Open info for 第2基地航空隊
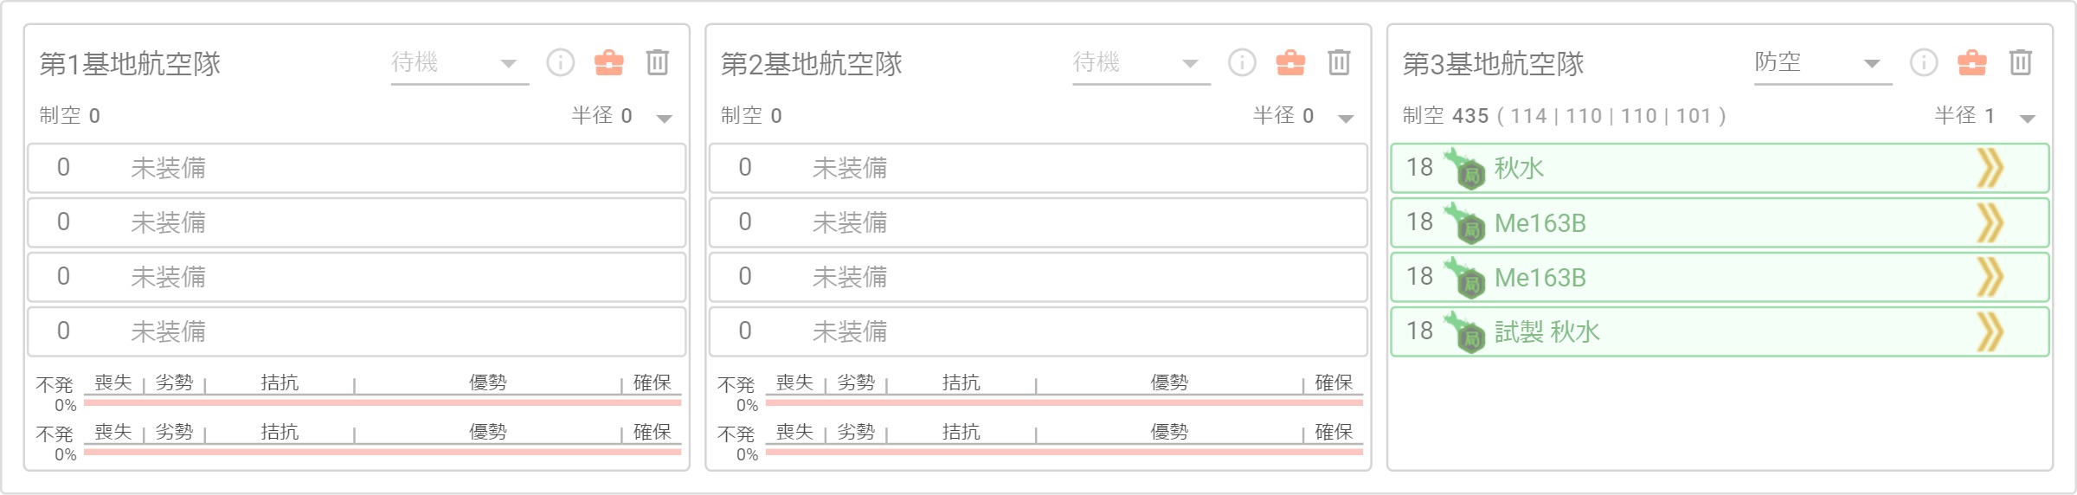The height and width of the screenshot is (495, 2077). (1242, 62)
